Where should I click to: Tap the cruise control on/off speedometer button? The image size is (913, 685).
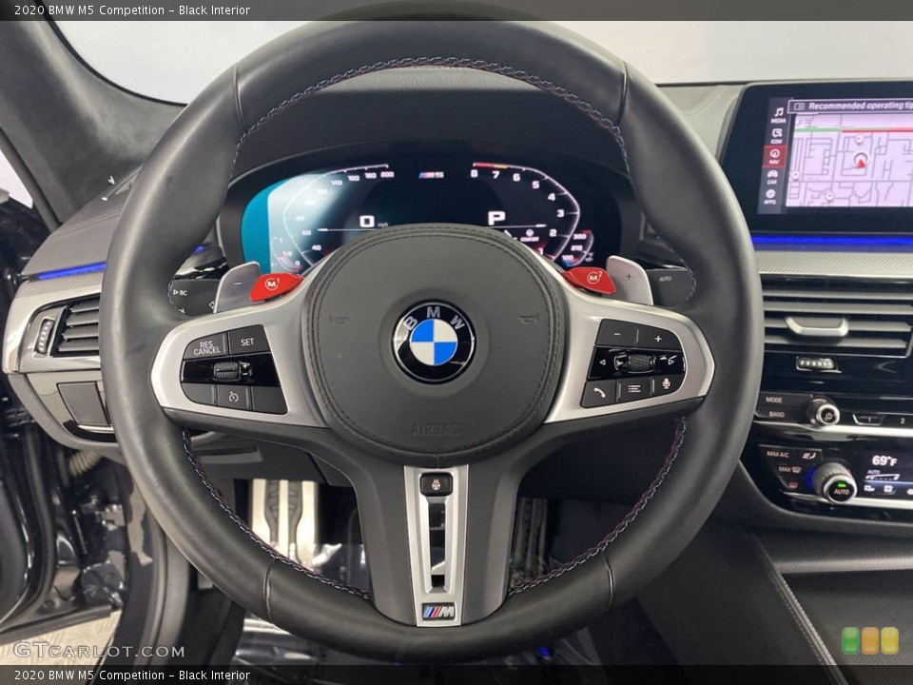[234, 398]
